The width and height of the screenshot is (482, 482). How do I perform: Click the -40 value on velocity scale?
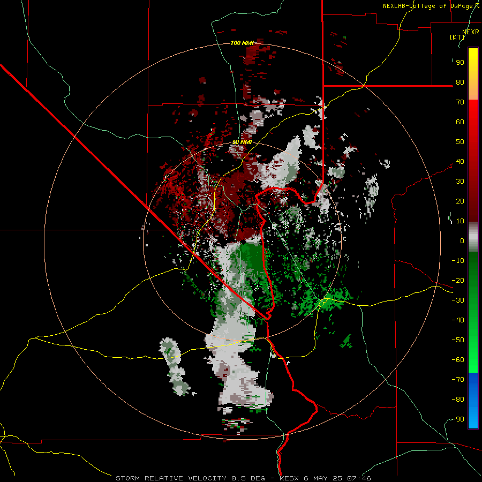(x=458, y=320)
